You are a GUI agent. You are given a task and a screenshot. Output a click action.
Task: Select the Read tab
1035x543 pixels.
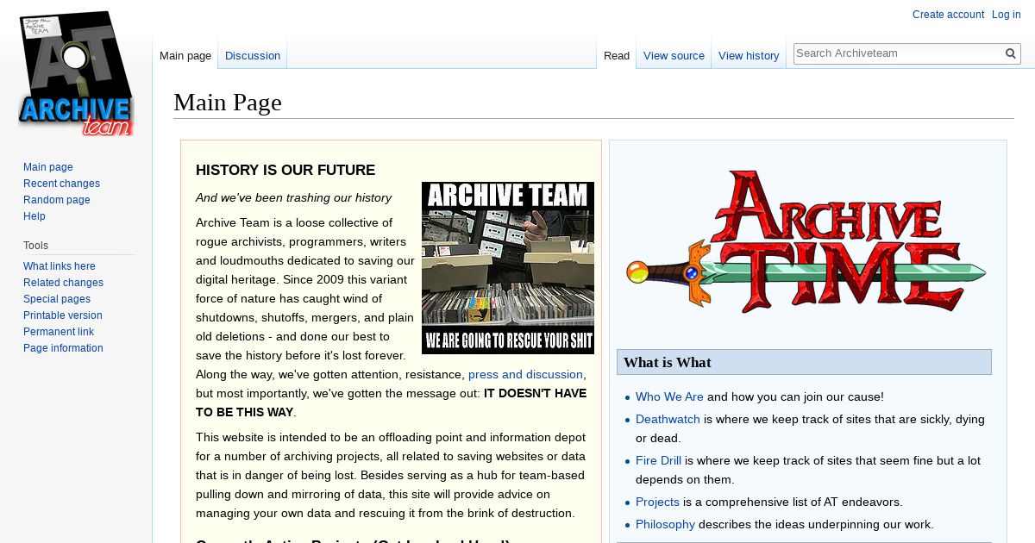pos(617,55)
